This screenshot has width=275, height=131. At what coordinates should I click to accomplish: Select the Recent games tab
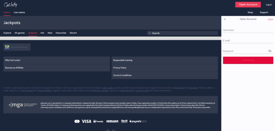(x=73, y=33)
